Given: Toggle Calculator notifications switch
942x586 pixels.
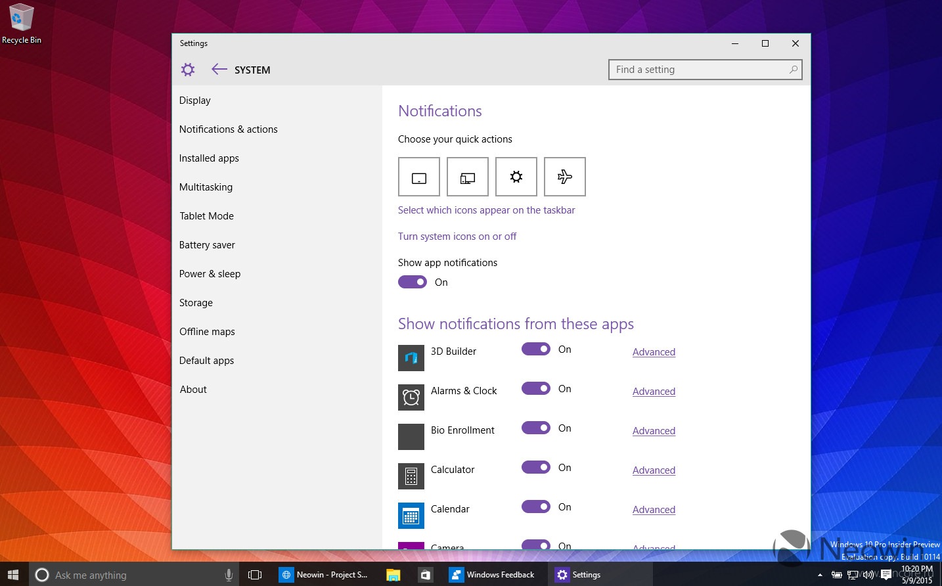Looking at the screenshot, I should (x=536, y=467).
